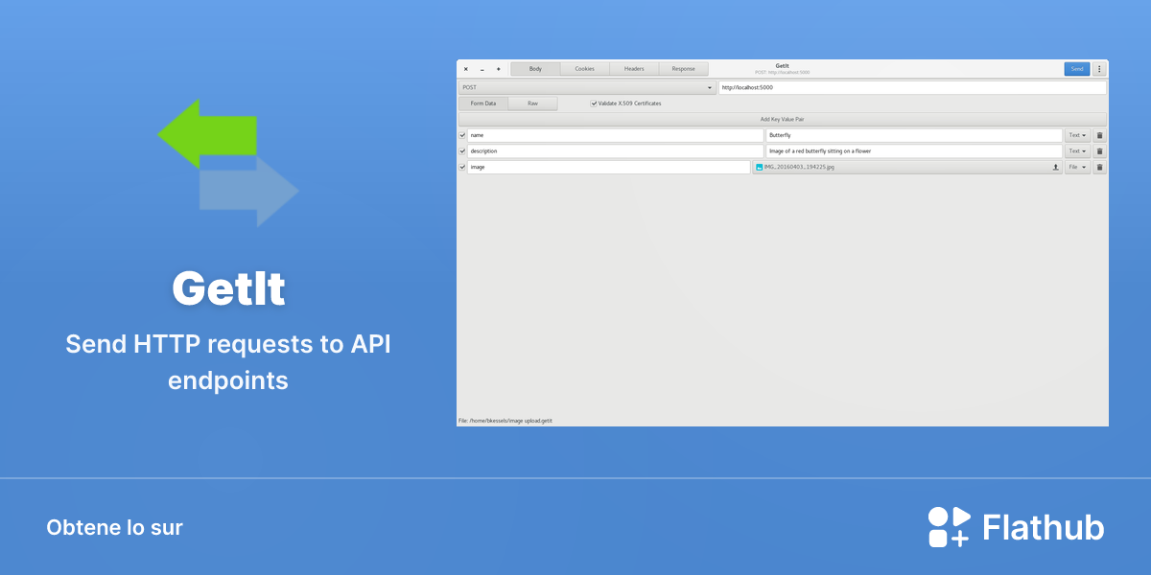Click the Send HTTP requests tagline
Screen dimensions: 1151x575
click(x=228, y=361)
